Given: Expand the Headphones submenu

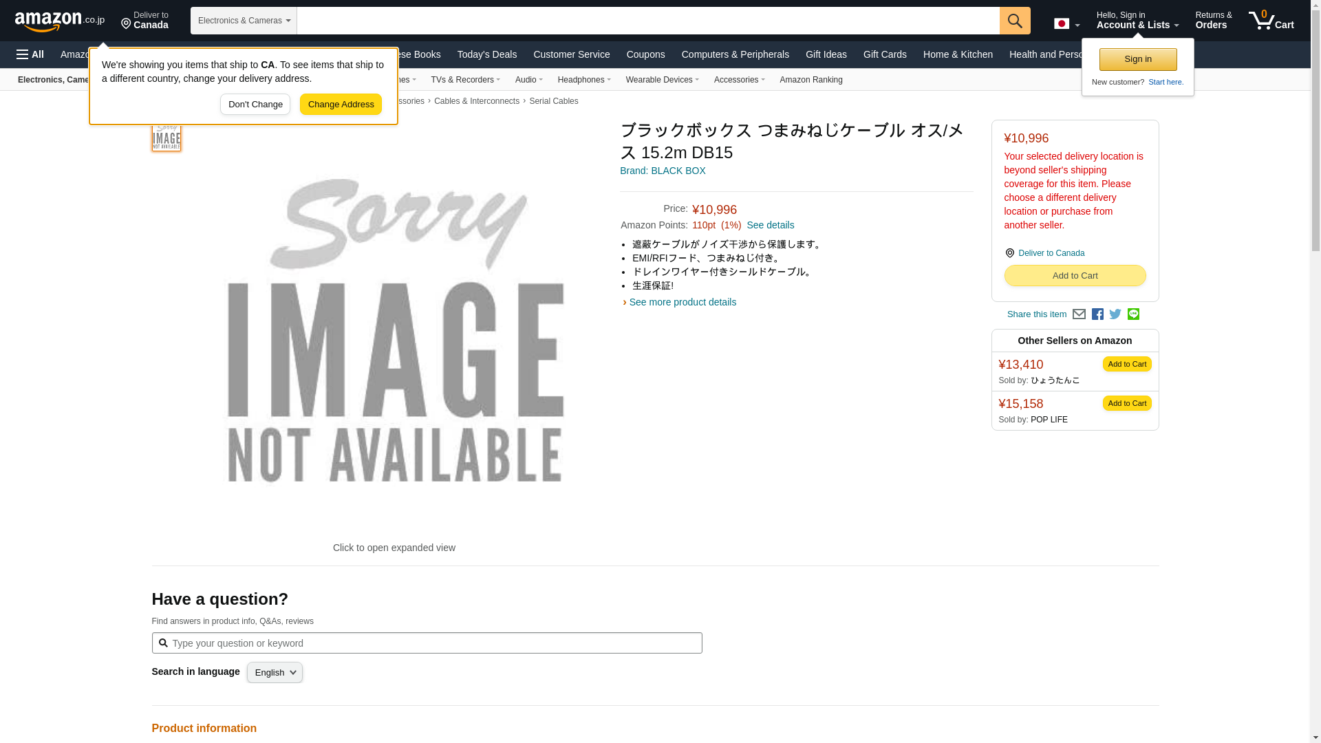Looking at the screenshot, I should pos(584,80).
